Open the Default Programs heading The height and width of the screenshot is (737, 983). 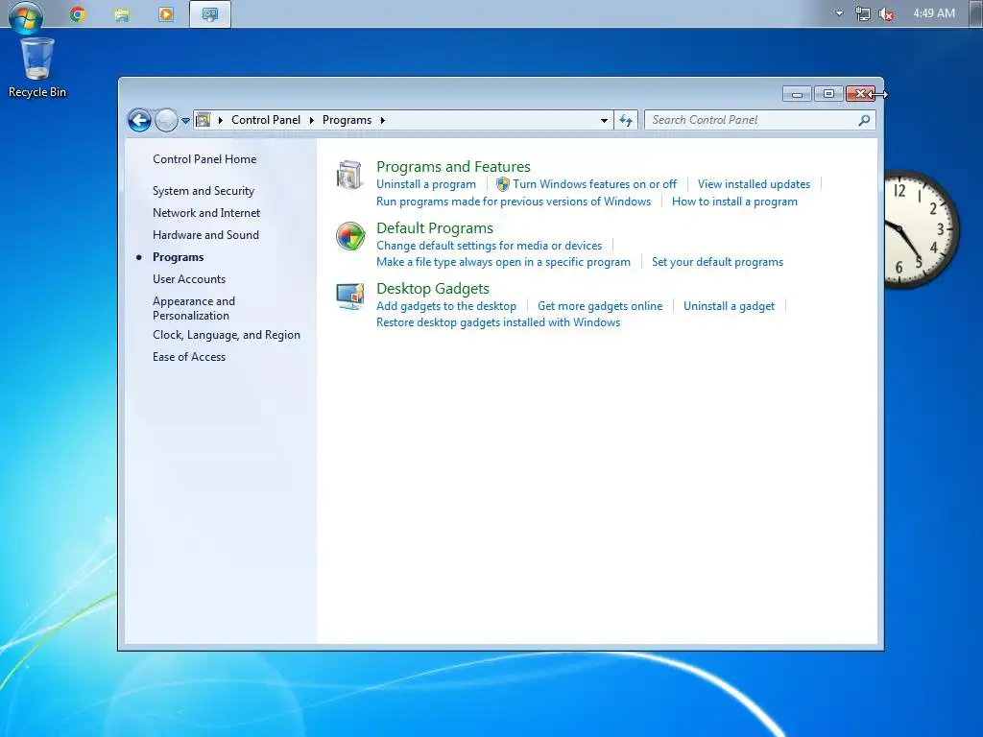(x=435, y=228)
